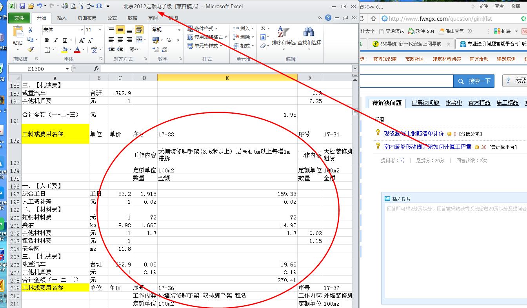Open the font name dropdown (宋体)
Viewport: 527px width, 308px height.
82,30
